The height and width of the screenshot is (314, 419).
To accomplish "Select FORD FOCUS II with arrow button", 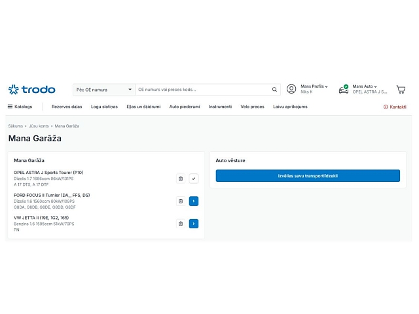I will [x=194, y=201].
